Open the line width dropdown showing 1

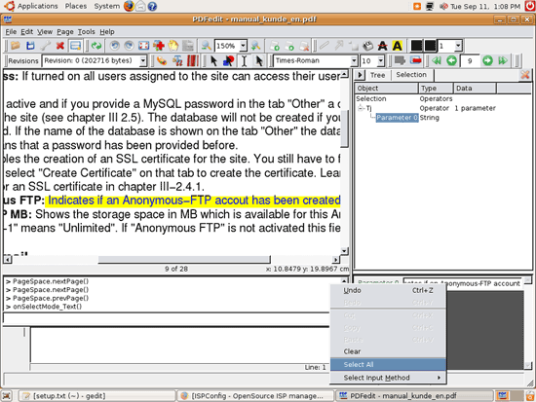point(458,46)
